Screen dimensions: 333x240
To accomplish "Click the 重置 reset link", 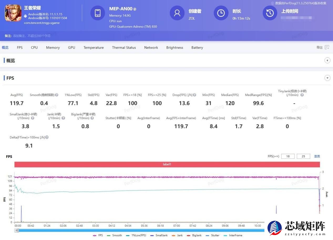I will pyautogui.click(x=317, y=156).
